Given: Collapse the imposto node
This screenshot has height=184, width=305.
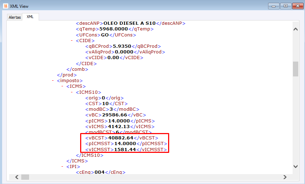Looking at the screenshot, I should click(x=53, y=80).
